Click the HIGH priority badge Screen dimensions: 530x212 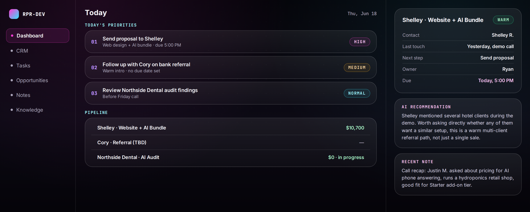tap(360, 42)
